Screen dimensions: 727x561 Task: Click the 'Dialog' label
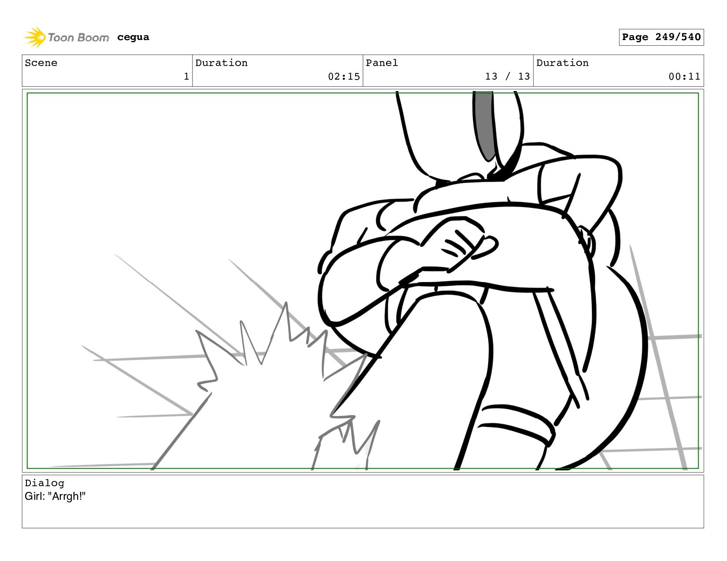[x=45, y=483]
